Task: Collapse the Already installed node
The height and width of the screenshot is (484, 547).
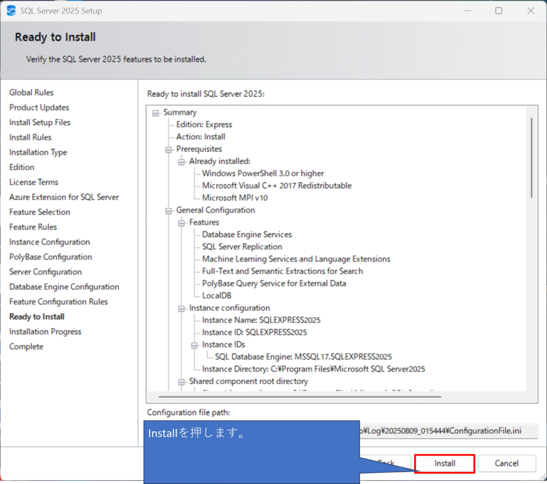Action: point(182,162)
